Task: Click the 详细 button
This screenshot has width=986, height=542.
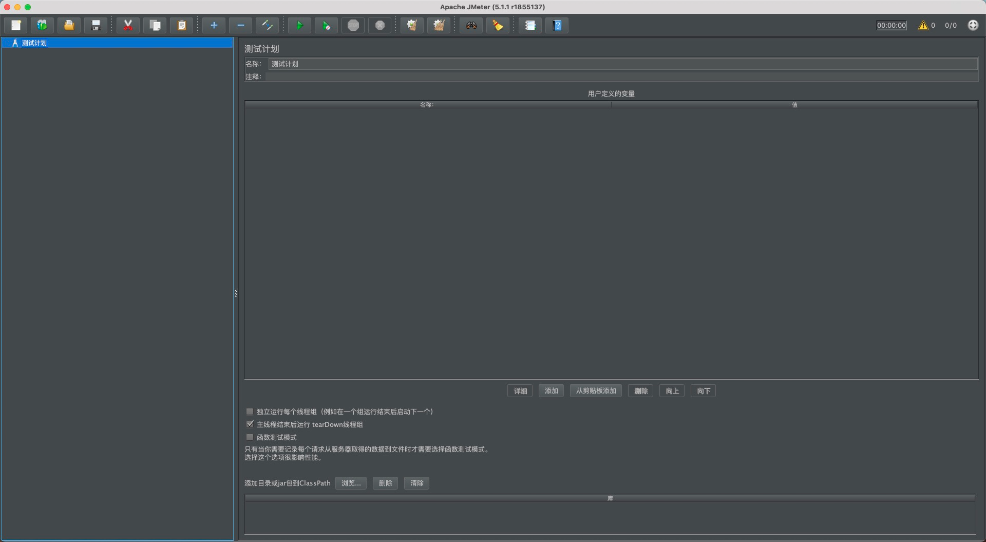Action: click(520, 391)
